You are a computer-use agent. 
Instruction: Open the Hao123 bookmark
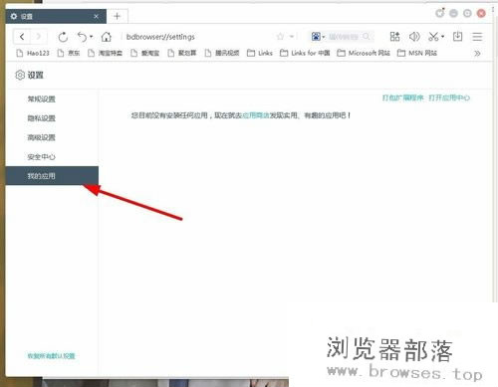point(33,53)
